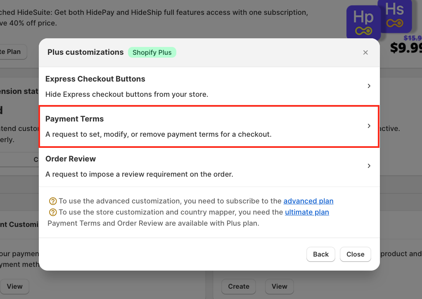This screenshot has height=299, width=422.
Task: Click the $9.99 discounted price label
Action: 405,48
